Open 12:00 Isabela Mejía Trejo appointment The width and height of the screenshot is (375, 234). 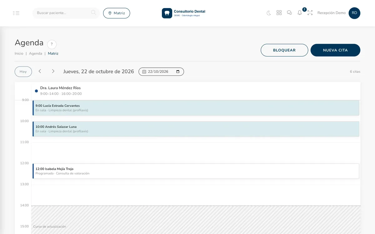pos(196,171)
